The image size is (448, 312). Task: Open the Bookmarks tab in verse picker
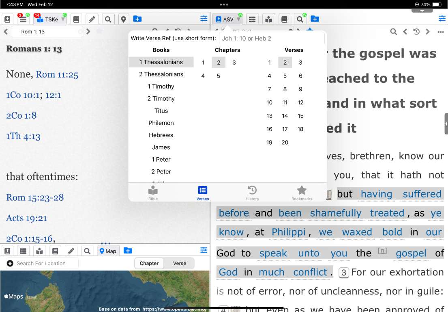click(302, 193)
